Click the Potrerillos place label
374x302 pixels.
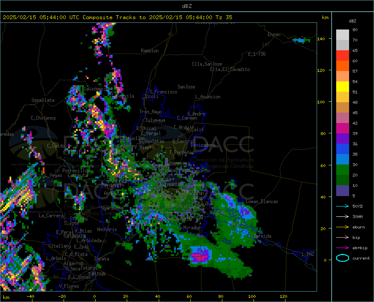(x=76, y=171)
